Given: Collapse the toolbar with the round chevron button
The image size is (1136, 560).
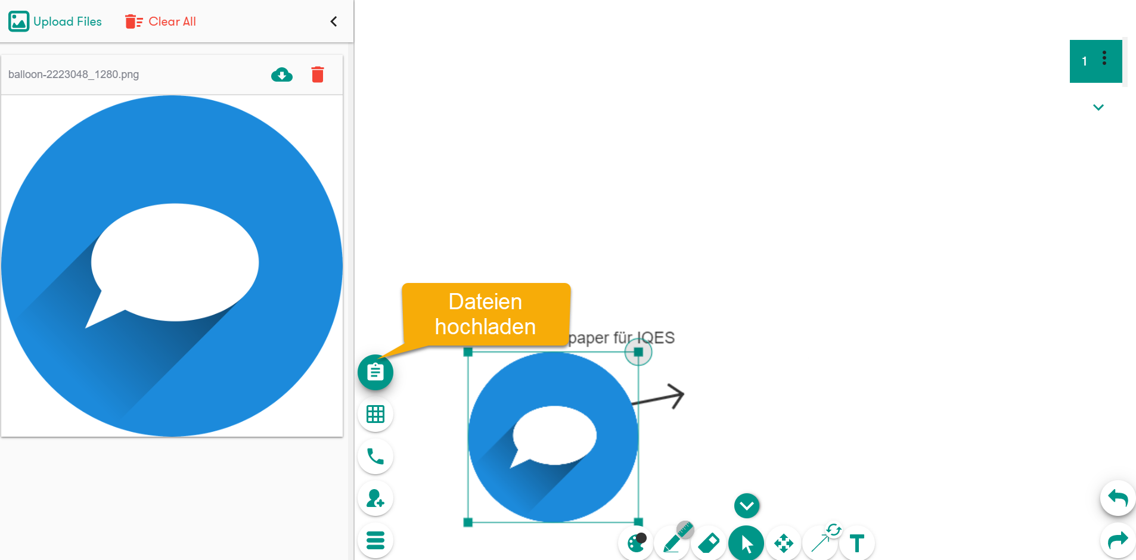Looking at the screenshot, I should [747, 506].
